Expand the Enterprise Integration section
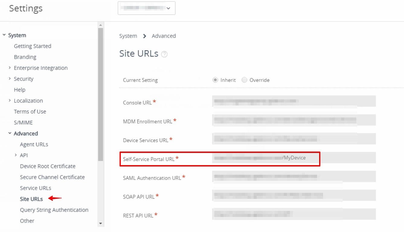404x232 pixels. click(x=10, y=68)
